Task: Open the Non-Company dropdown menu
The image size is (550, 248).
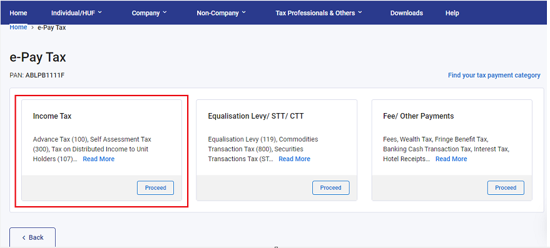Action: click(x=221, y=13)
